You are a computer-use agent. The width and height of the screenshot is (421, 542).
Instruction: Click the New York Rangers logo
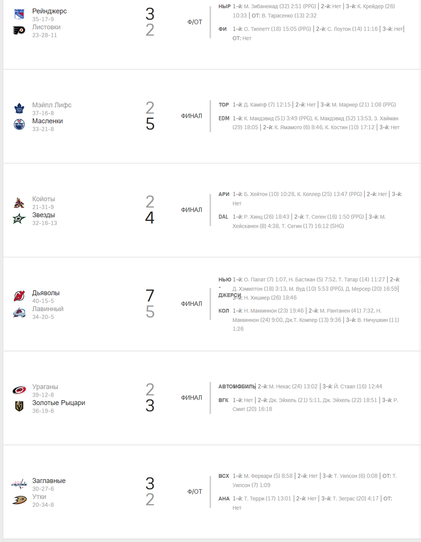click(19, 14)
